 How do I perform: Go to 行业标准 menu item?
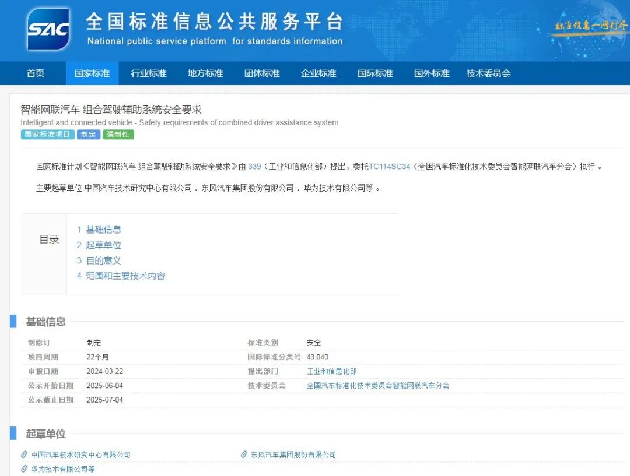coord(149,73)
